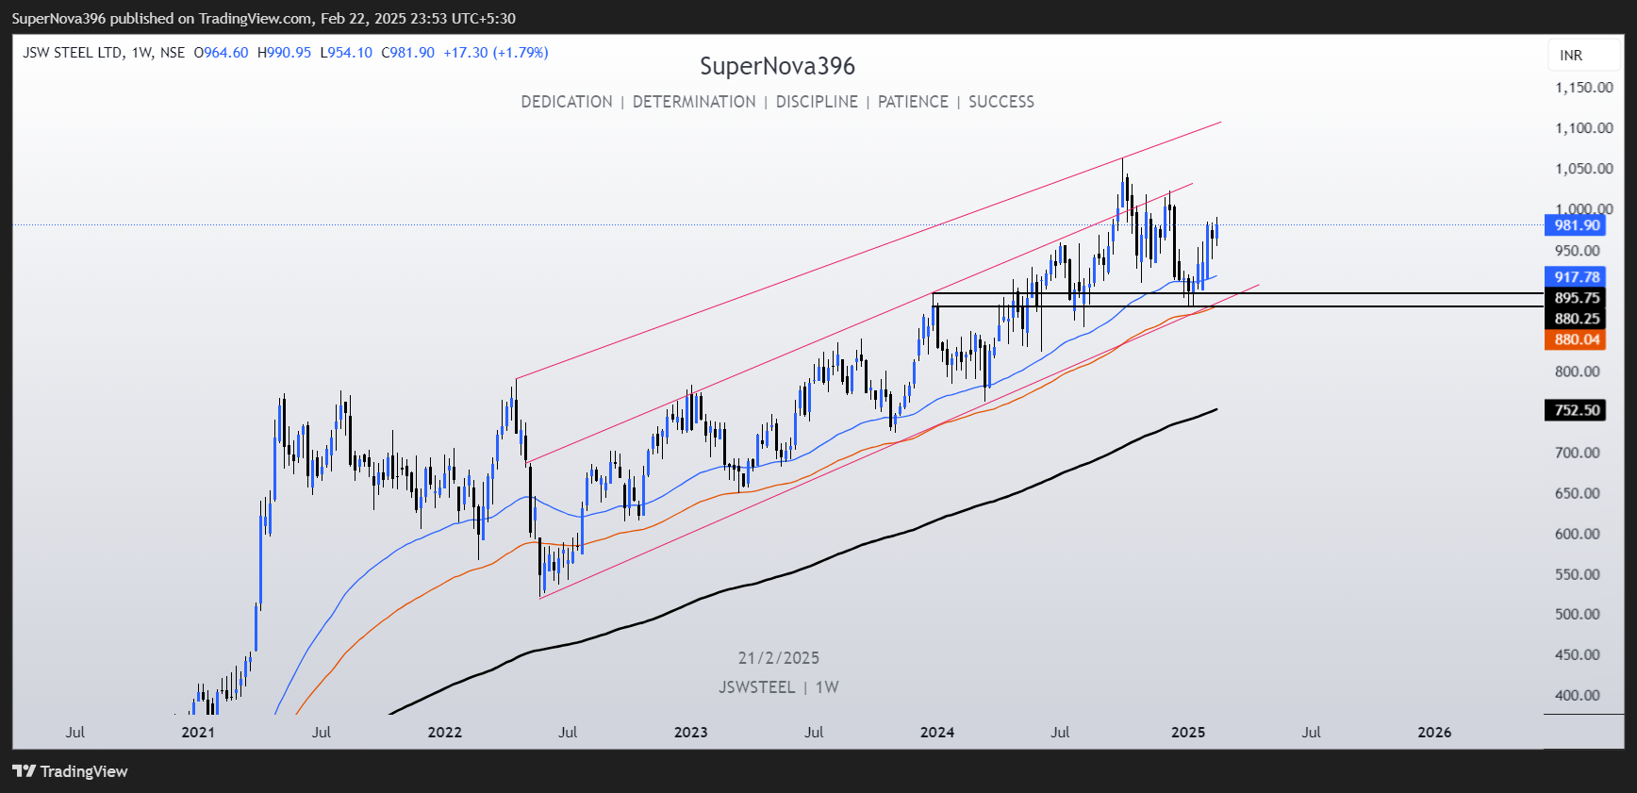Image resolution: width=1637 pixels, height=793 pixels.
Task: Click the 400.00 price axis label
Action: click(x=1578, y=695)
